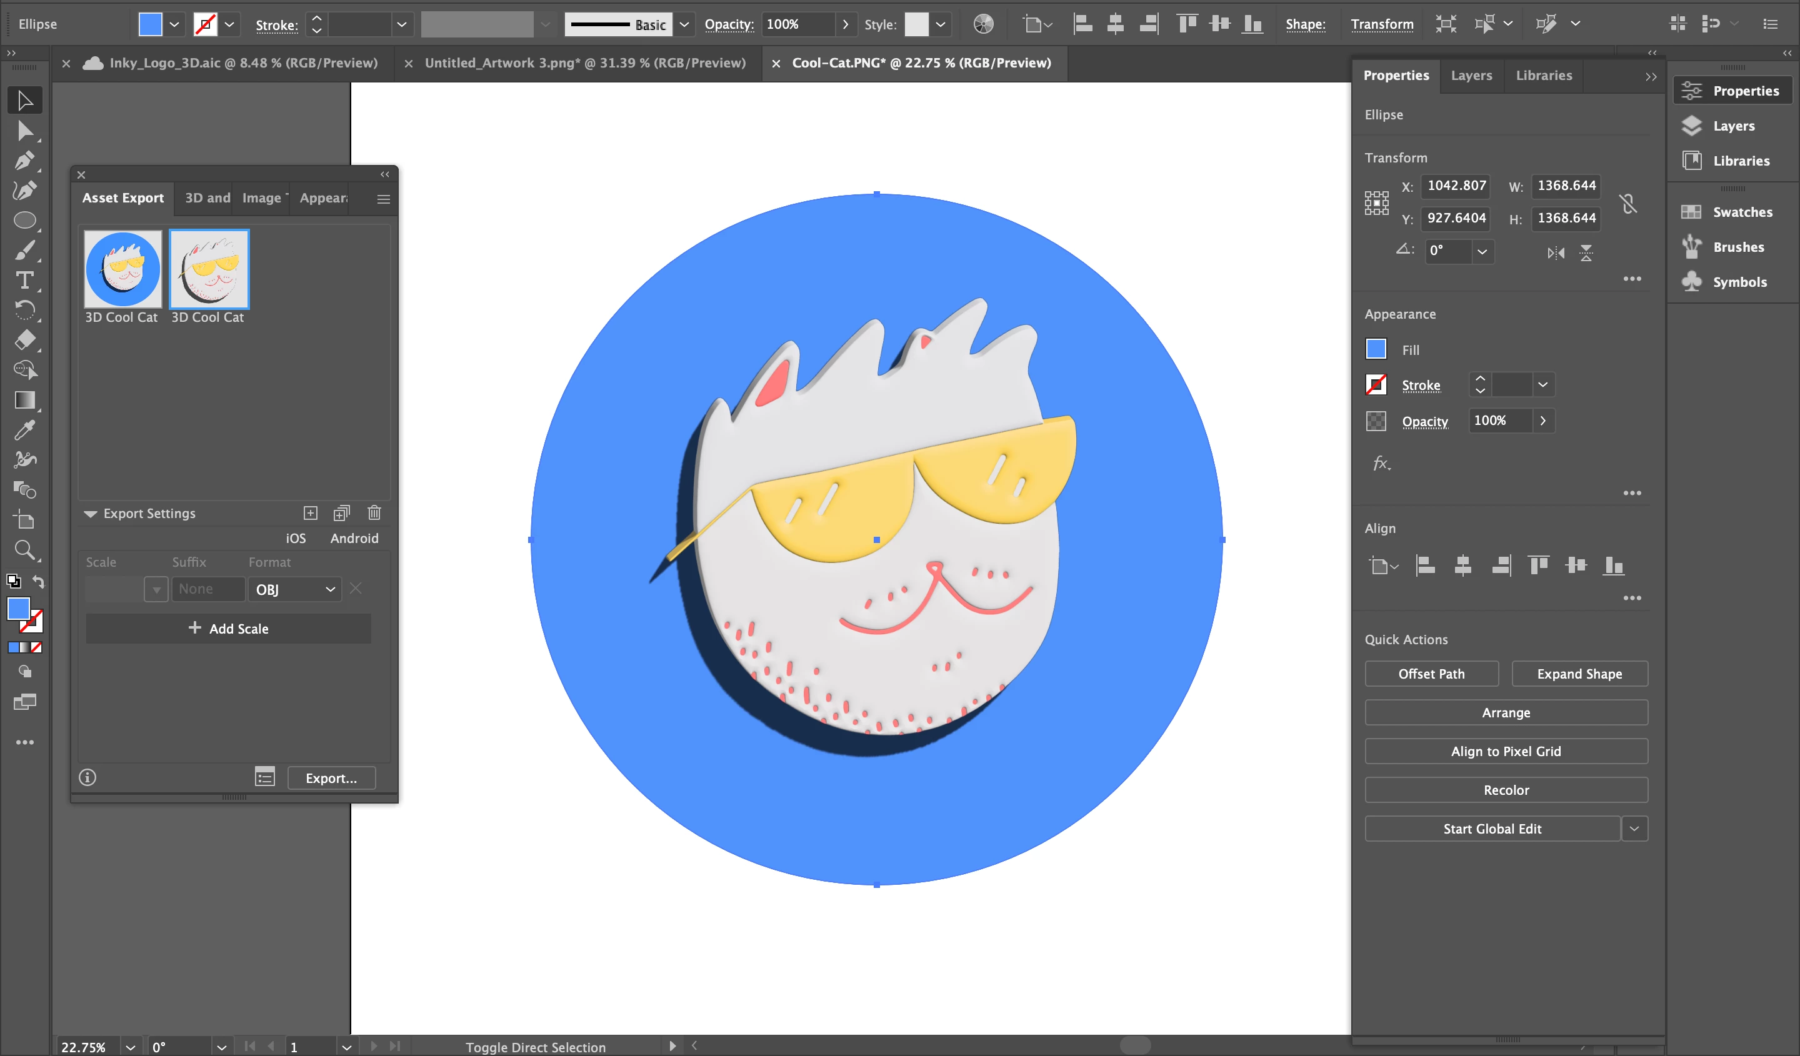Collapse the Export Settings section
Image resolution: width=1800 pixels, height=1056 pixels.
91,514
